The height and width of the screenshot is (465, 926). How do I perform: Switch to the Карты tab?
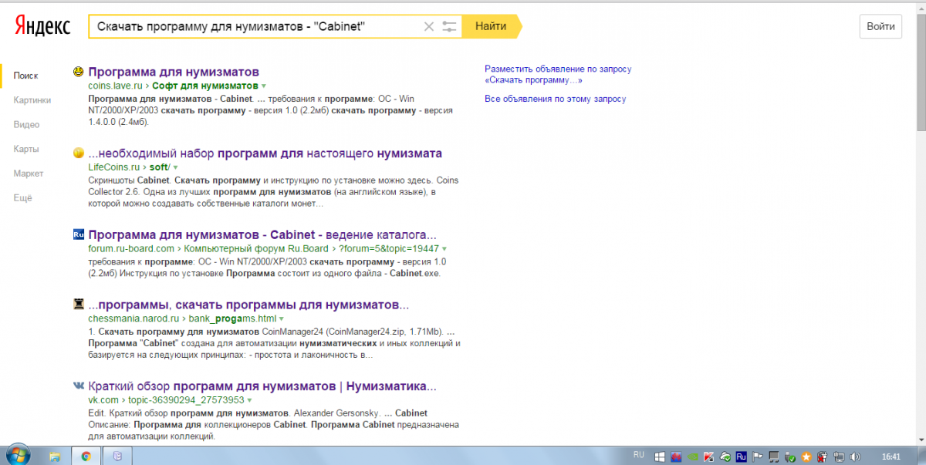pyautogui.click(x=25, y=150)
